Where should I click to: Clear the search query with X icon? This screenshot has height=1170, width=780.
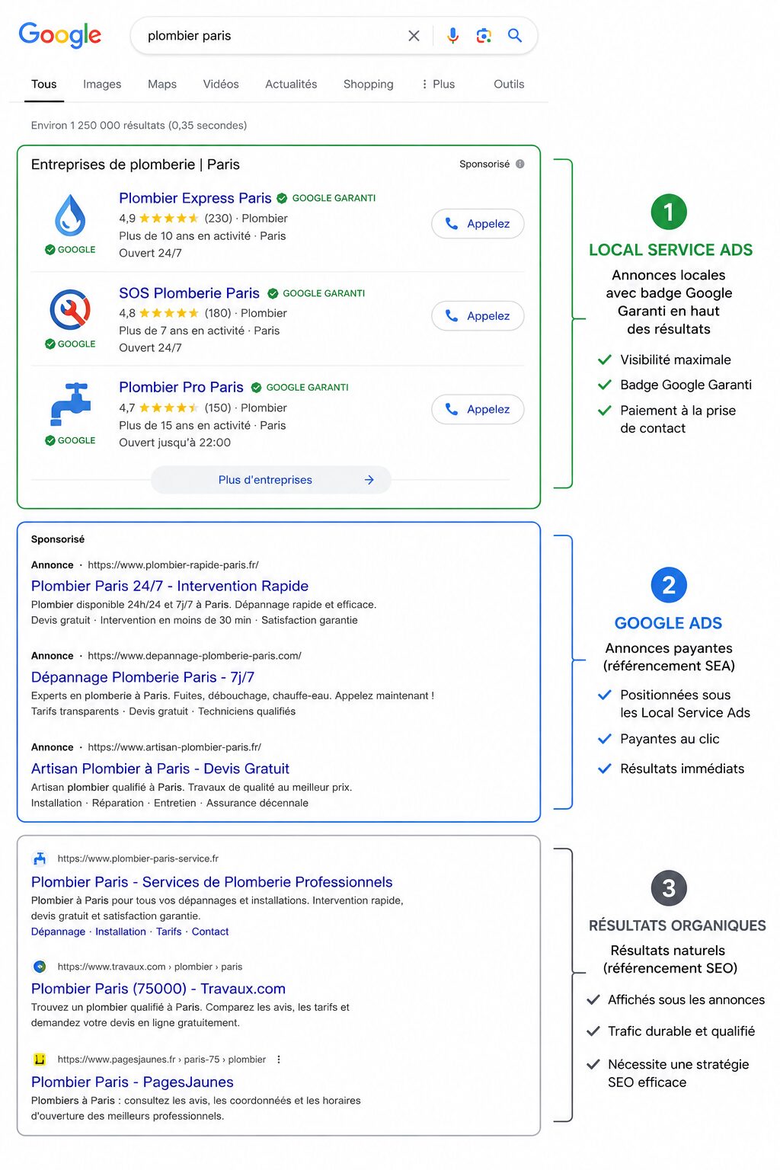tap(414, 36)
